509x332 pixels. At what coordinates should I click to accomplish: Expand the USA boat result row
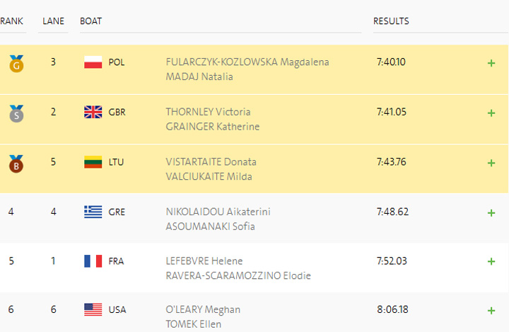click(x=491, y=310)
